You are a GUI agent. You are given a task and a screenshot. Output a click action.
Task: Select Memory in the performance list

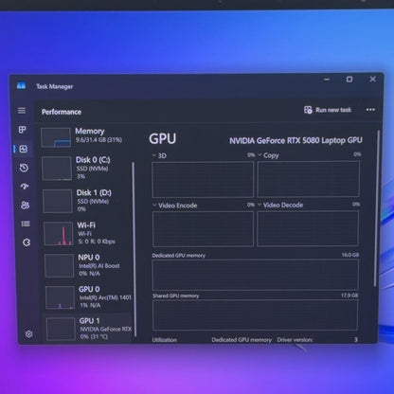click(x=85, y=137)
